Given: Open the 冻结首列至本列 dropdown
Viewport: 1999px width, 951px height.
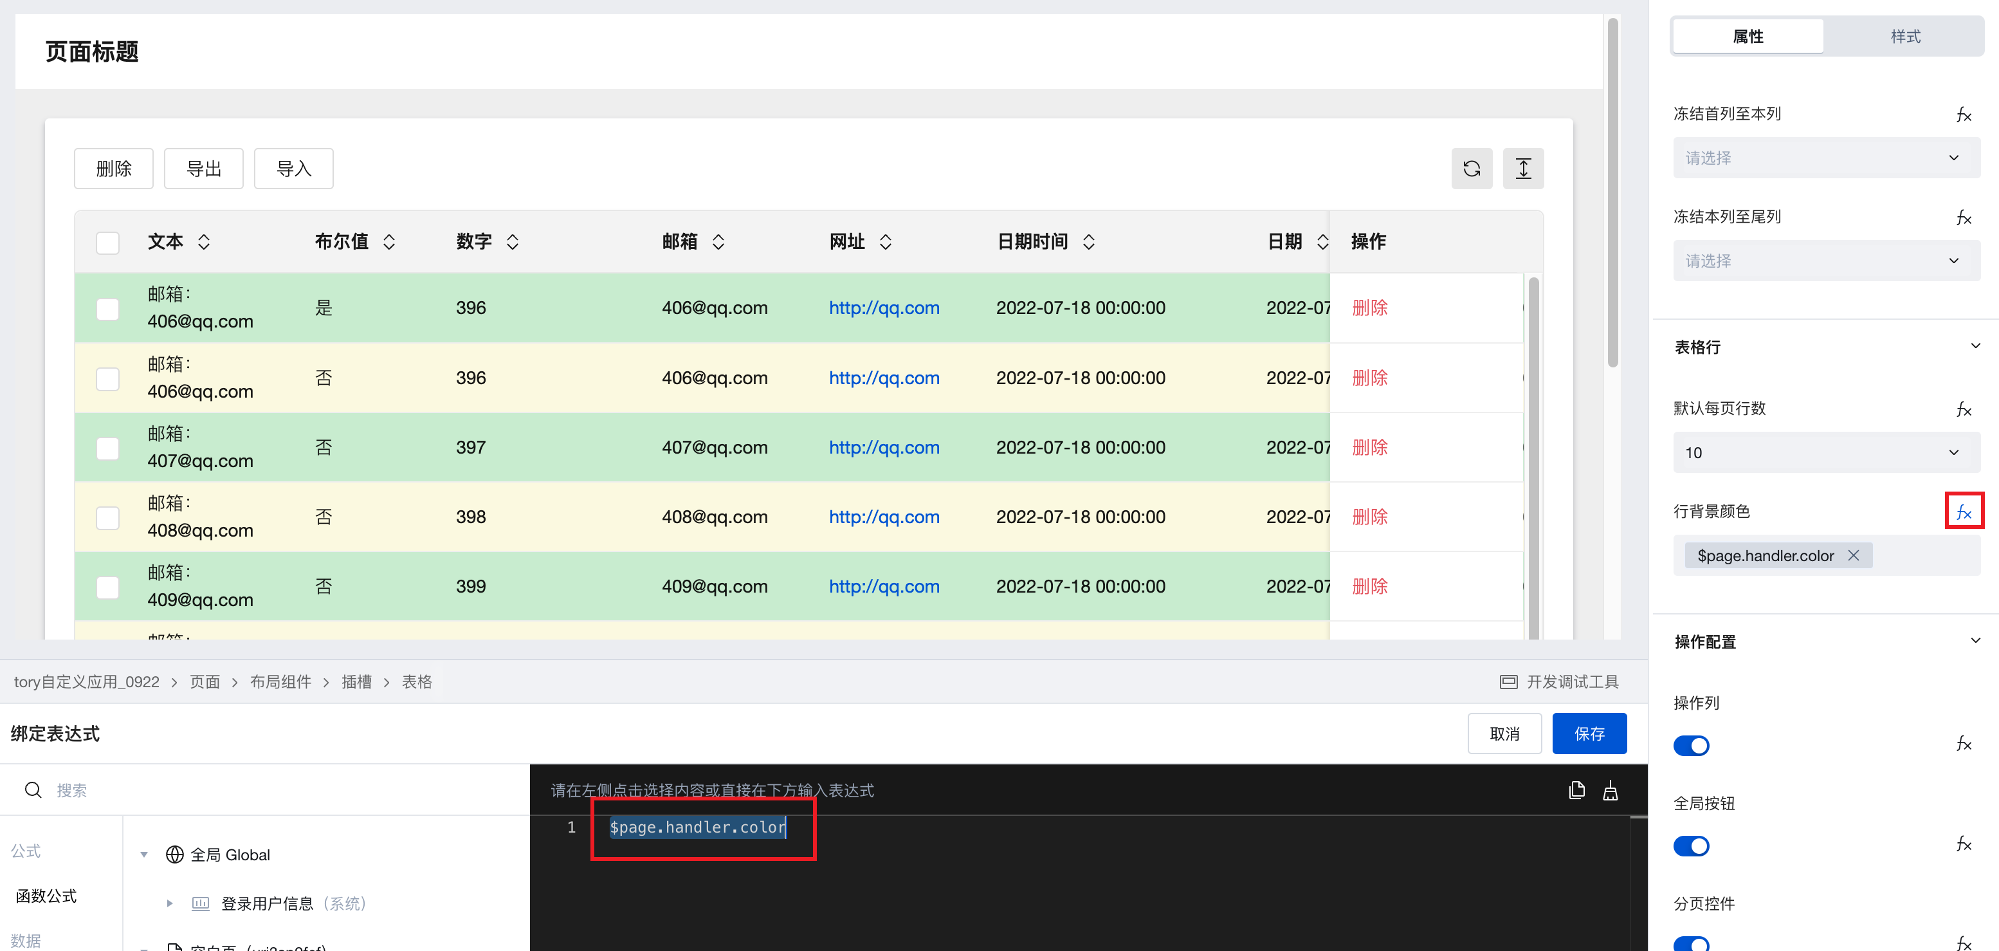Looking at the screenshot, I should (x=1826, y=158).
